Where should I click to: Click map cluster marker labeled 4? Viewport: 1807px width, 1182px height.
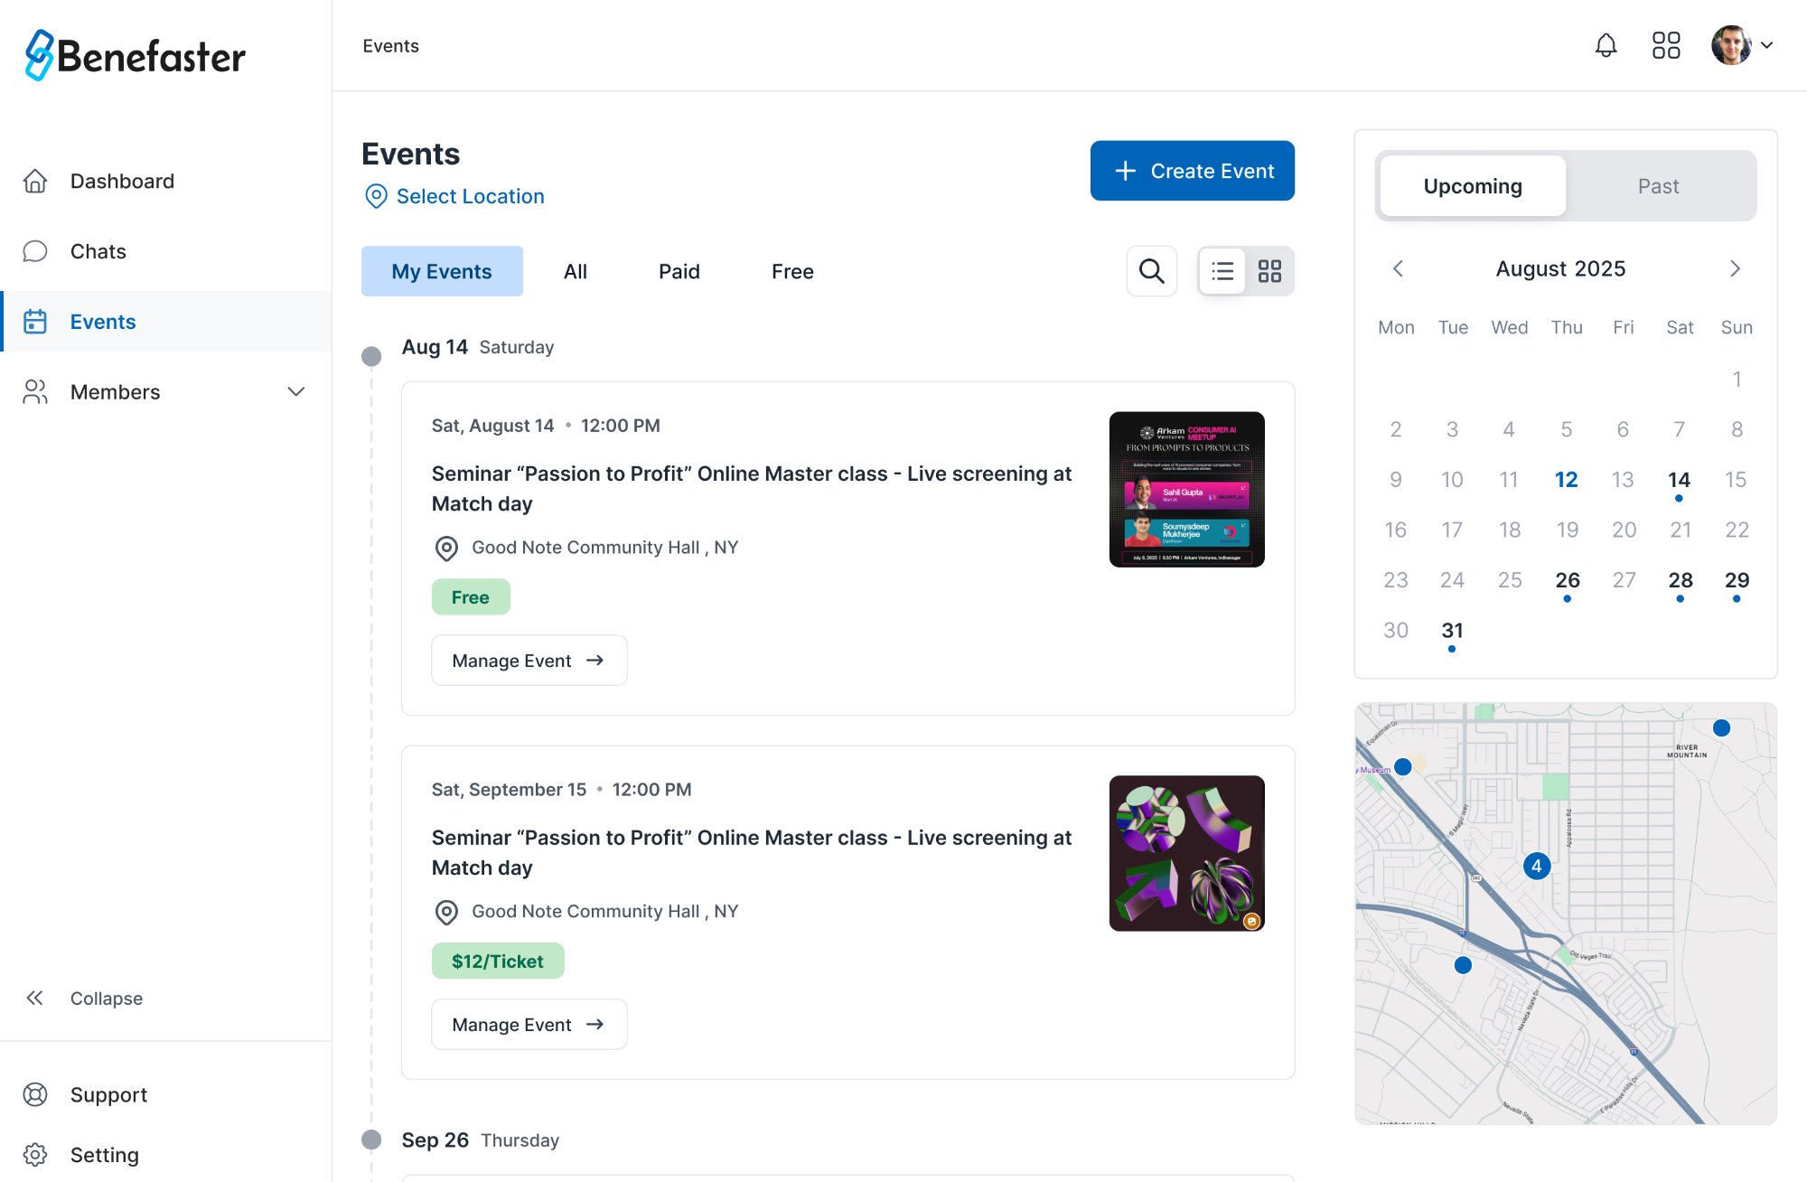[x=1537, y=866]
